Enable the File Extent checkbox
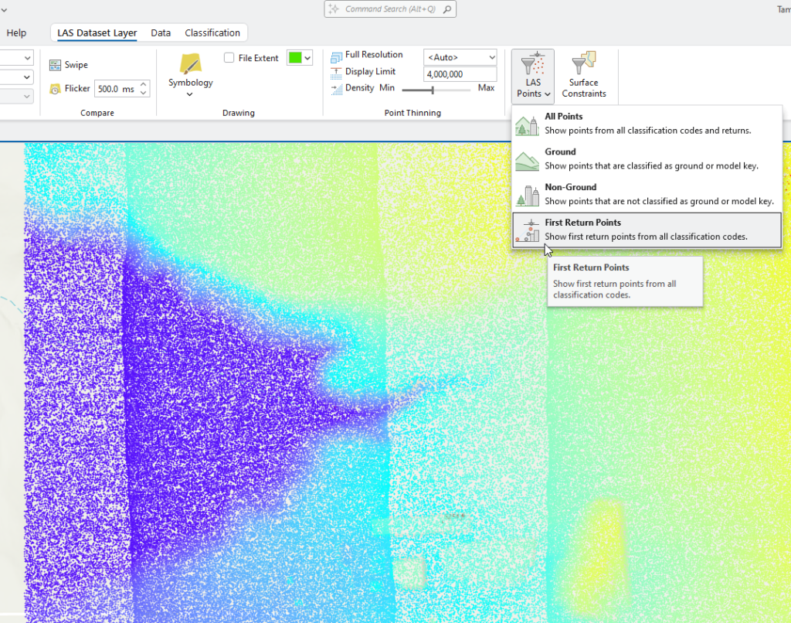 pos(229,57)
